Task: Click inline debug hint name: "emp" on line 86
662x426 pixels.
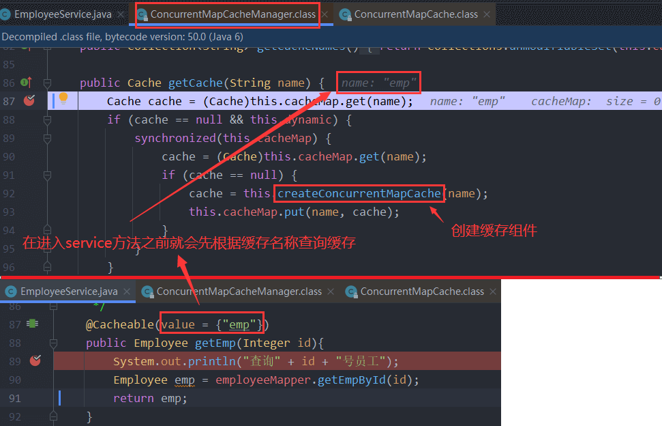Action: point(378,83)
